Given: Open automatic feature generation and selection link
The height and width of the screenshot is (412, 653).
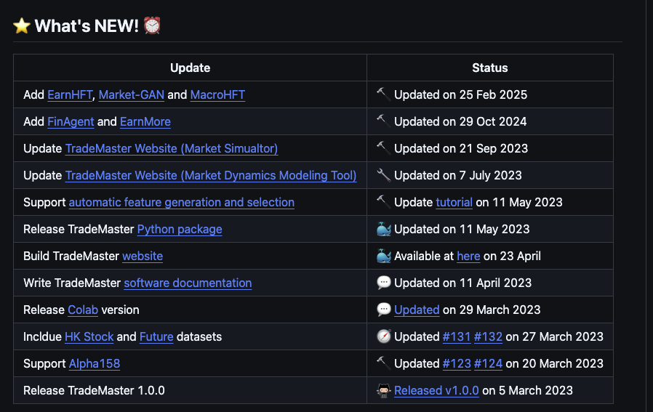Looking at the screenshot, I should pos(181,202).
